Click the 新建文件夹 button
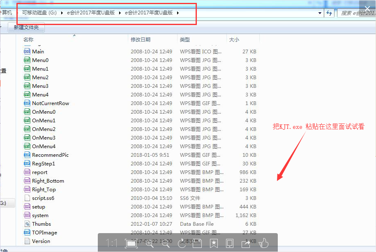This screenshot has width=376, height=252. 26,27
